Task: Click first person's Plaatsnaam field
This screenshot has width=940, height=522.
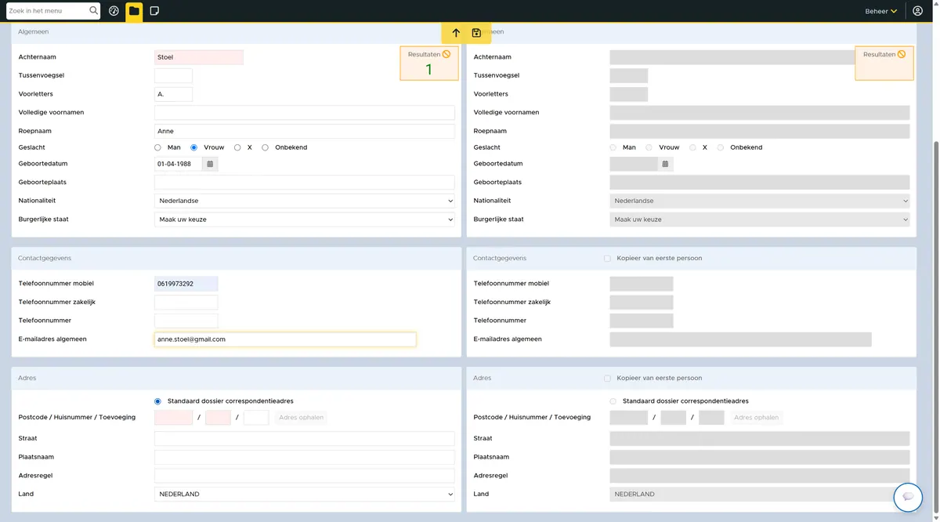Action: (x=305, y=457)
